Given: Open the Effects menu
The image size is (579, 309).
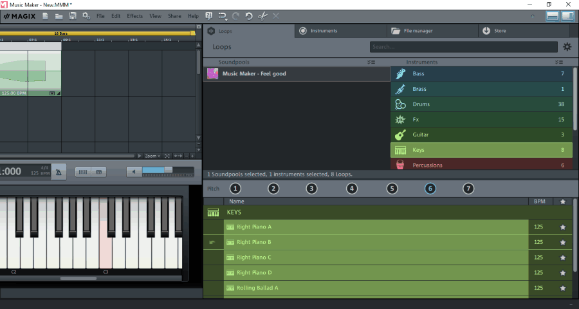Looking at the screenshot, I should click(x=135, y=16).
